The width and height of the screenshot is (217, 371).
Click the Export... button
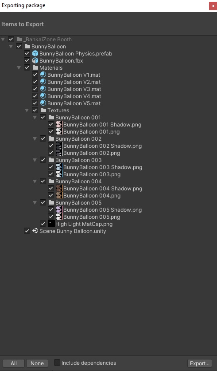(x=200, y=363)
